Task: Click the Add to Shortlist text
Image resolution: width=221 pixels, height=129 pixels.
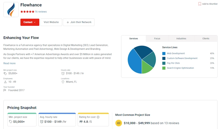Action: point(210,4)
